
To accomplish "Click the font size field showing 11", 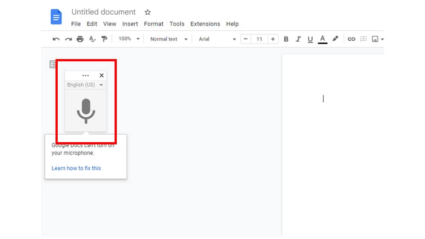I will 259,39.
